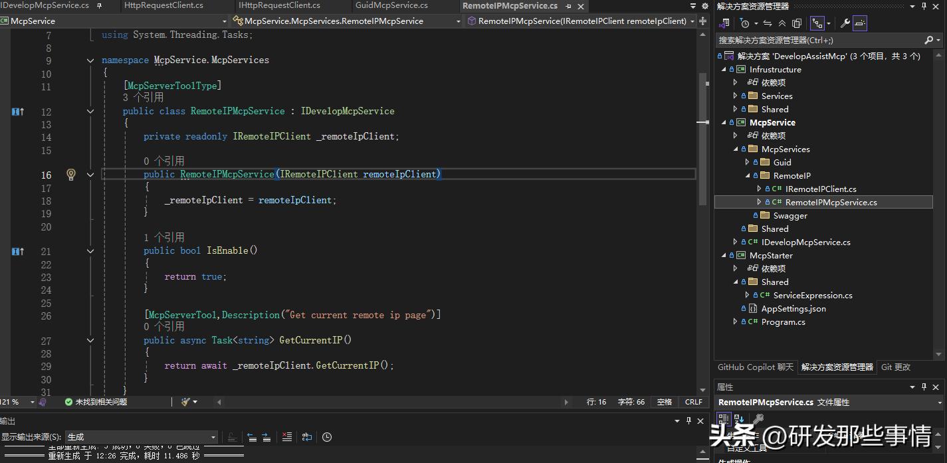This screenshot has height=463, width=947.
Task: Open the Git 更改 panel tab
Action: click(895, 367)
